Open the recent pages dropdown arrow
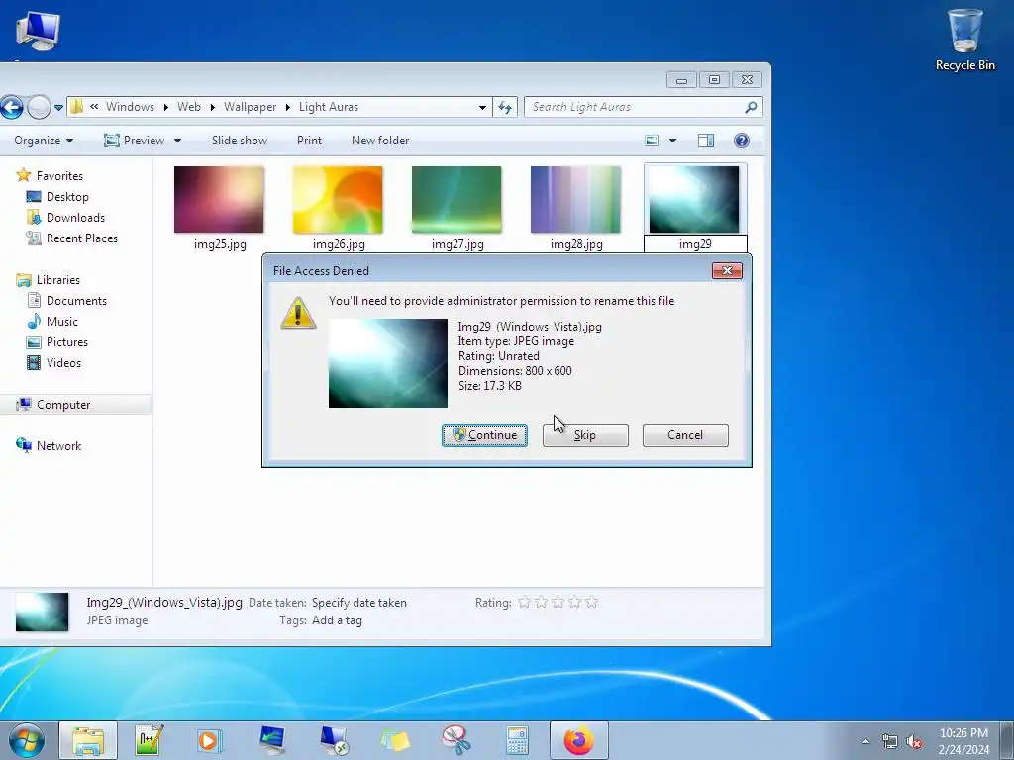The width and height of the screenshot is (1014, 760). 58,107
